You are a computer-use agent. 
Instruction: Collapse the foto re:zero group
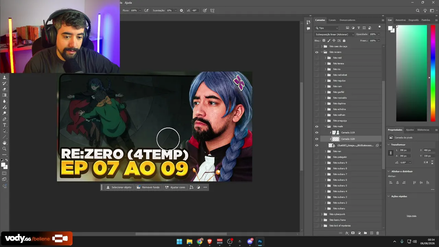click(322, 52)
